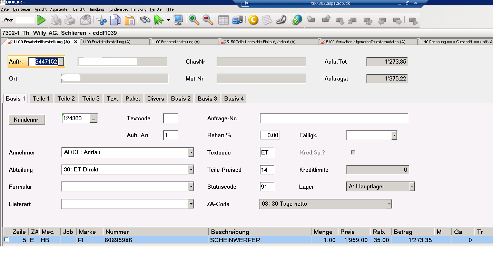Expand the Fälligk. dropdown
The image size is (493, 254).
pos(394,135)
